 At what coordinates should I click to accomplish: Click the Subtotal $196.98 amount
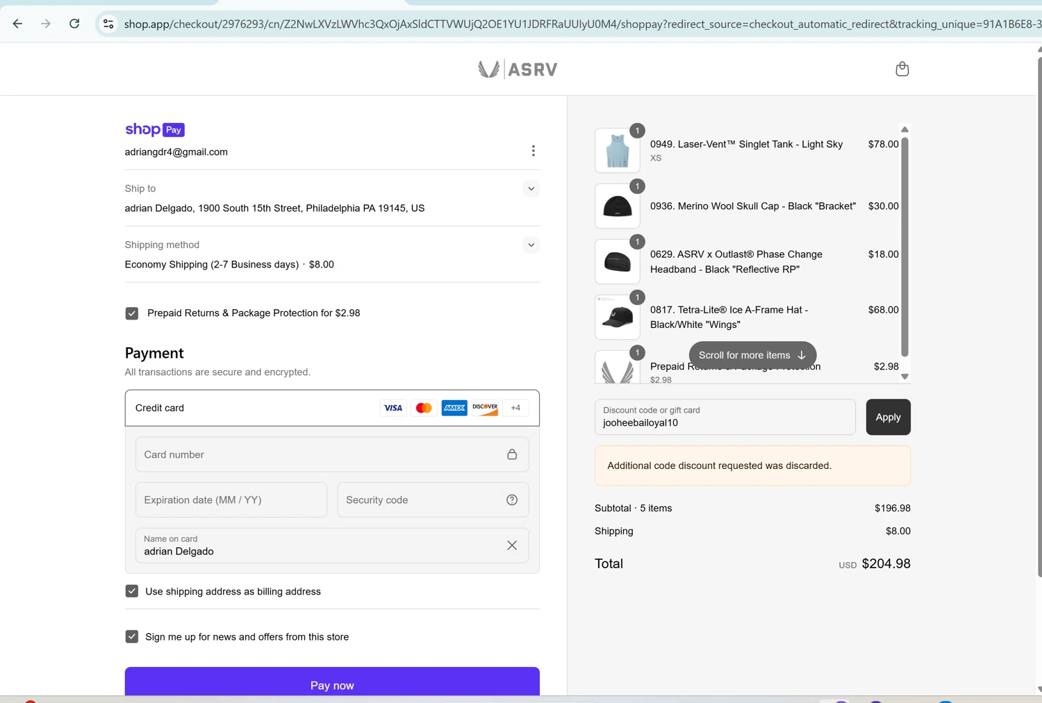(x=892, y=508)
